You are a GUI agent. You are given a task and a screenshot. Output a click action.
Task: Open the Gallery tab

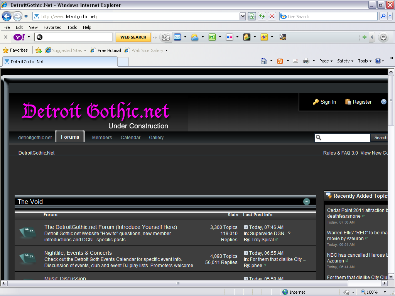click(156, 138)
